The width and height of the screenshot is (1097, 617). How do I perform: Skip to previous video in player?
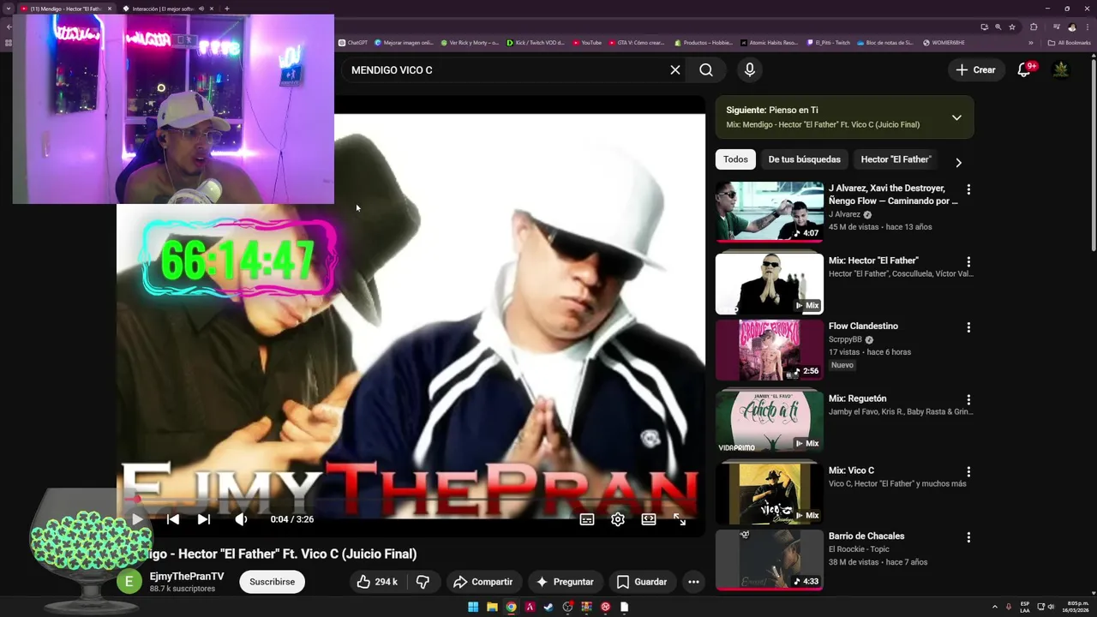tap(173, 519)
